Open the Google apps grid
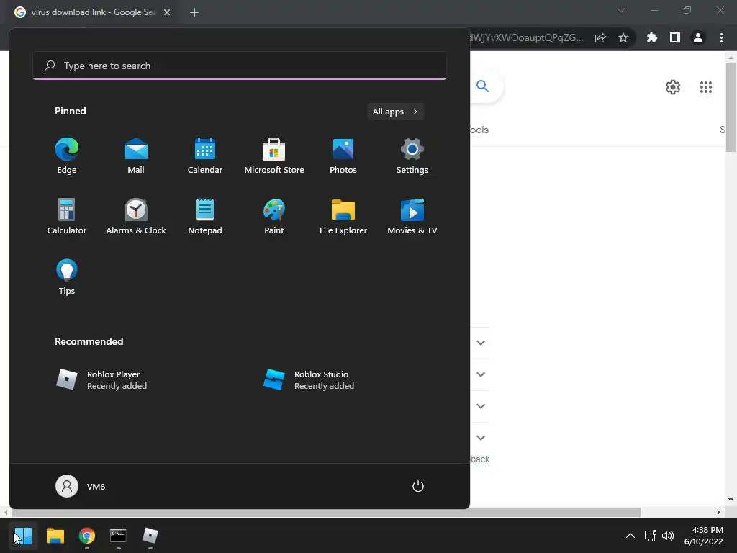The image size is (737, 553). pyautogui.click(x=706, y=87)
